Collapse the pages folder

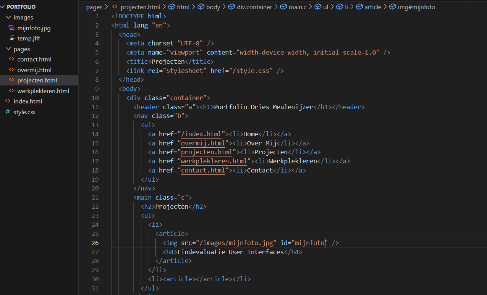point(8,49)
